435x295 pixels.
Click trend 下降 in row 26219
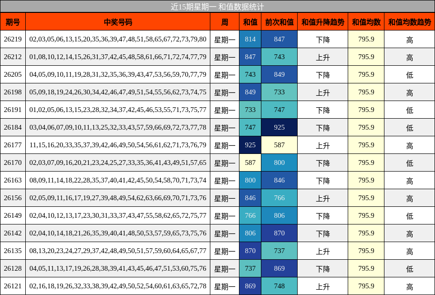point(323,40)
